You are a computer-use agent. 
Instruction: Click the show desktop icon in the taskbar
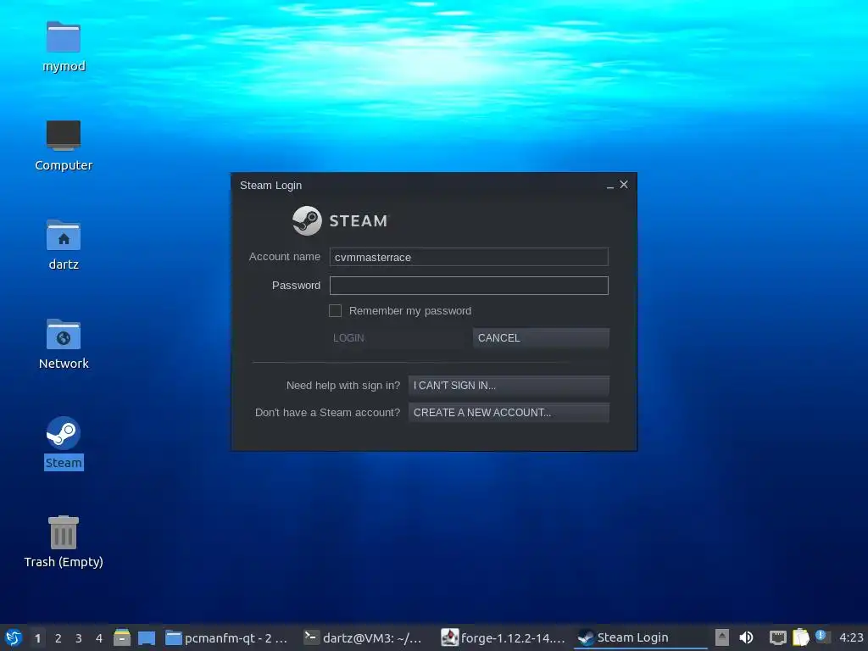click(146, 637)
